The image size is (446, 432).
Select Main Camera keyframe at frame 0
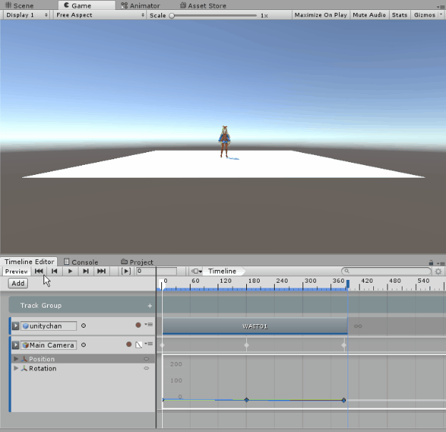pos(163,345)
